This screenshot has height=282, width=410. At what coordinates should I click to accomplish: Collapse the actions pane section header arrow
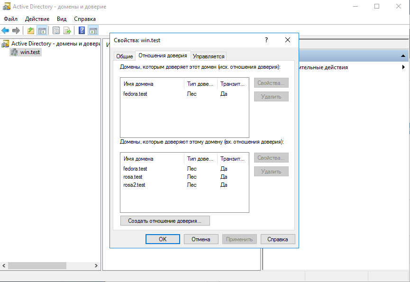tap(403, 56)
